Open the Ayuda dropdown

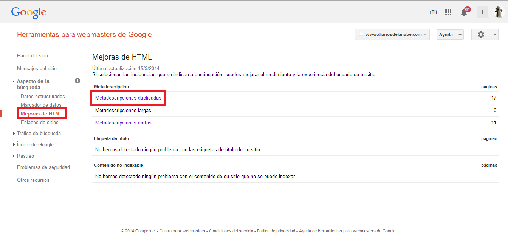coord(450,35)
